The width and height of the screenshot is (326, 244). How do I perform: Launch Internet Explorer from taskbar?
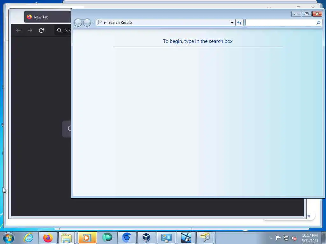(28, 238)
